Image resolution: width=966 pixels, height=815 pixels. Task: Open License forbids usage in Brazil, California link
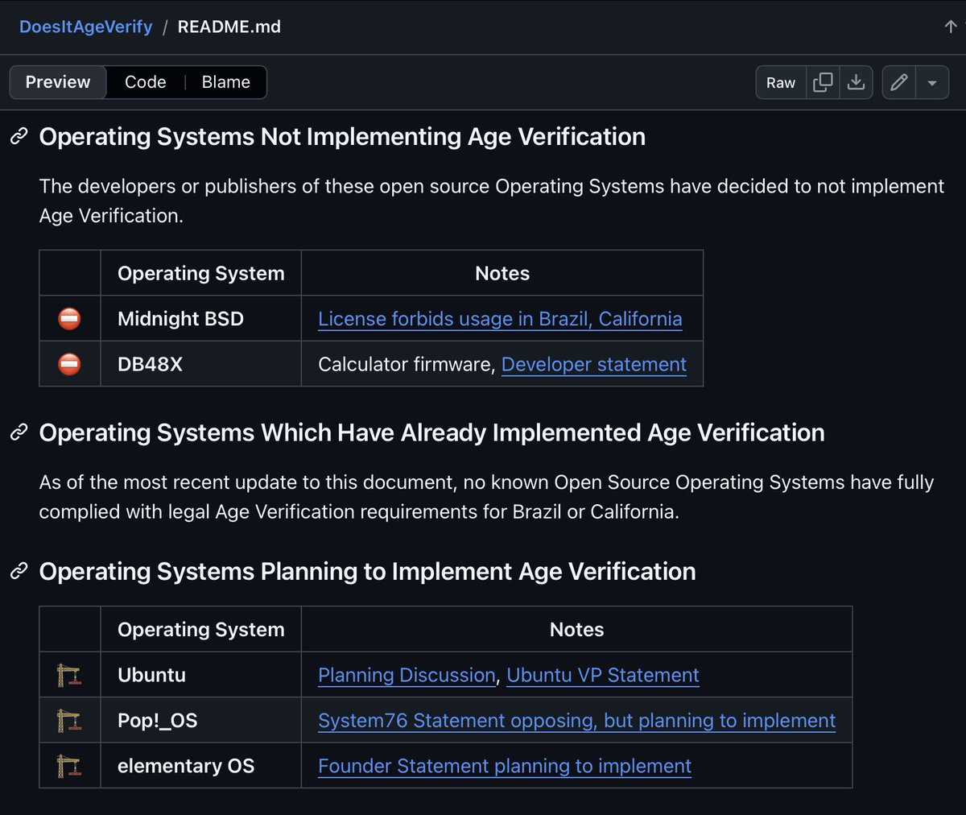(x=500, y=319)
